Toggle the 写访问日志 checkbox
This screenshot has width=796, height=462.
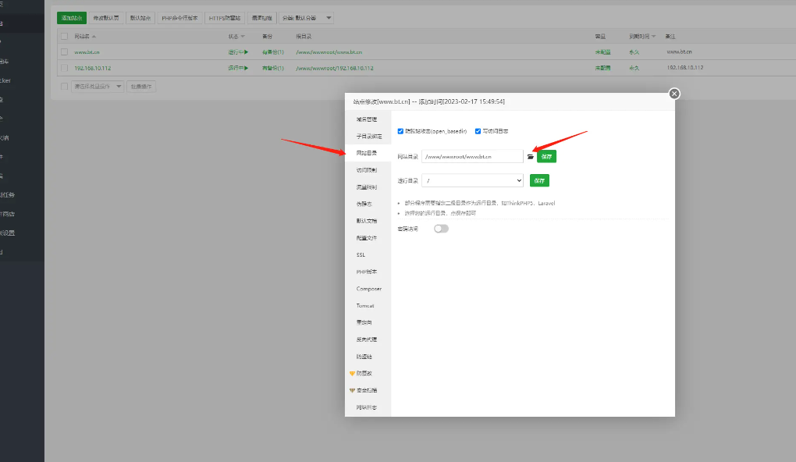(x=478, y=131)
